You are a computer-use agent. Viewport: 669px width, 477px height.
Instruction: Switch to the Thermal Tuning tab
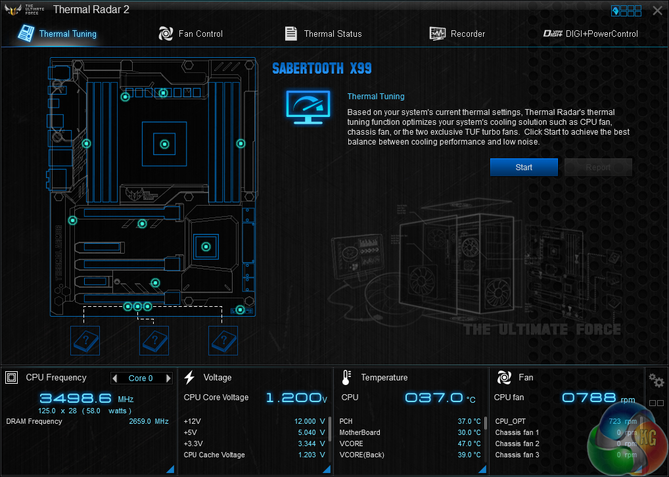(57, 34)
